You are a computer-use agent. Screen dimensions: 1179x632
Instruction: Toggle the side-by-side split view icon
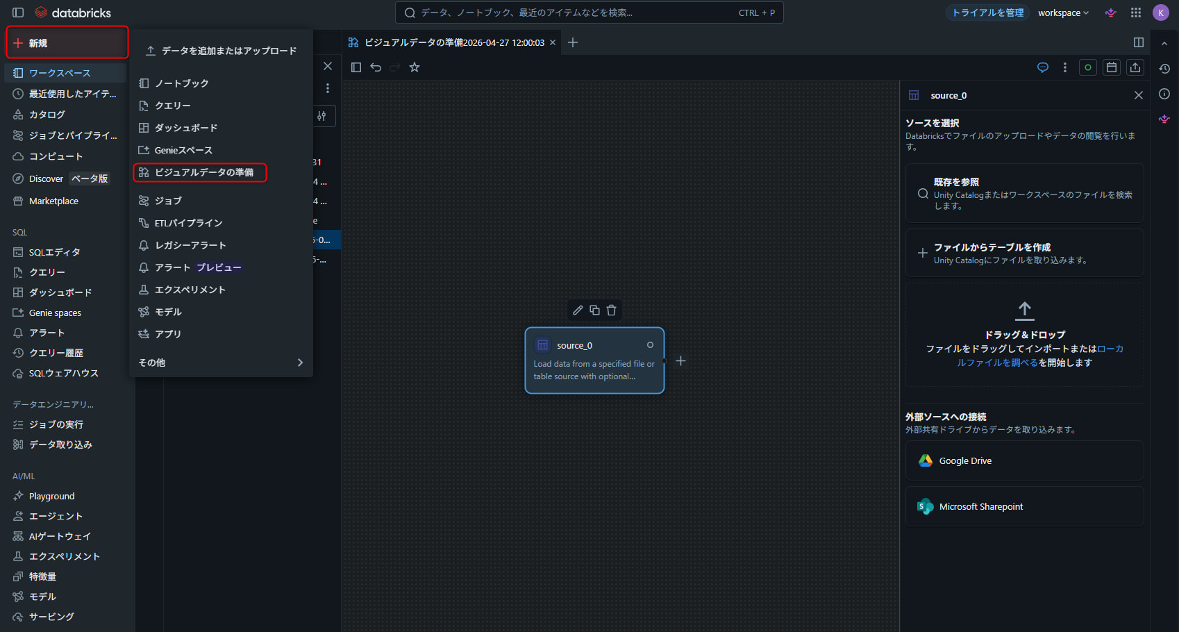pos(1139,42)
